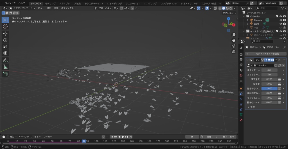This screenshot has width=288, height=149.
Task: Open the Physics properties tab
Action: (241, 104)
